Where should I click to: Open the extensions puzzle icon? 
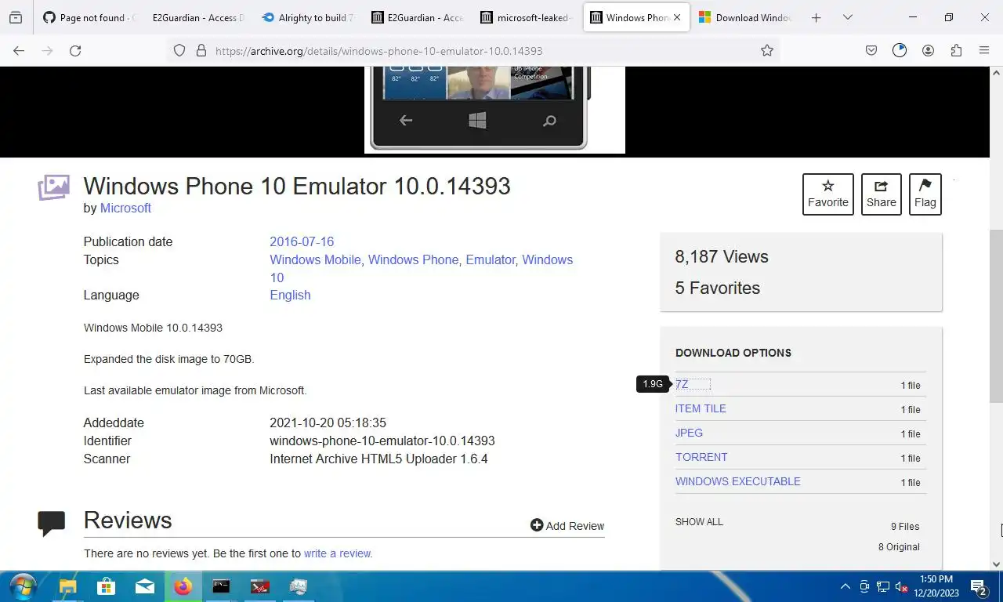pyautogui.click(x=956, y=50)
